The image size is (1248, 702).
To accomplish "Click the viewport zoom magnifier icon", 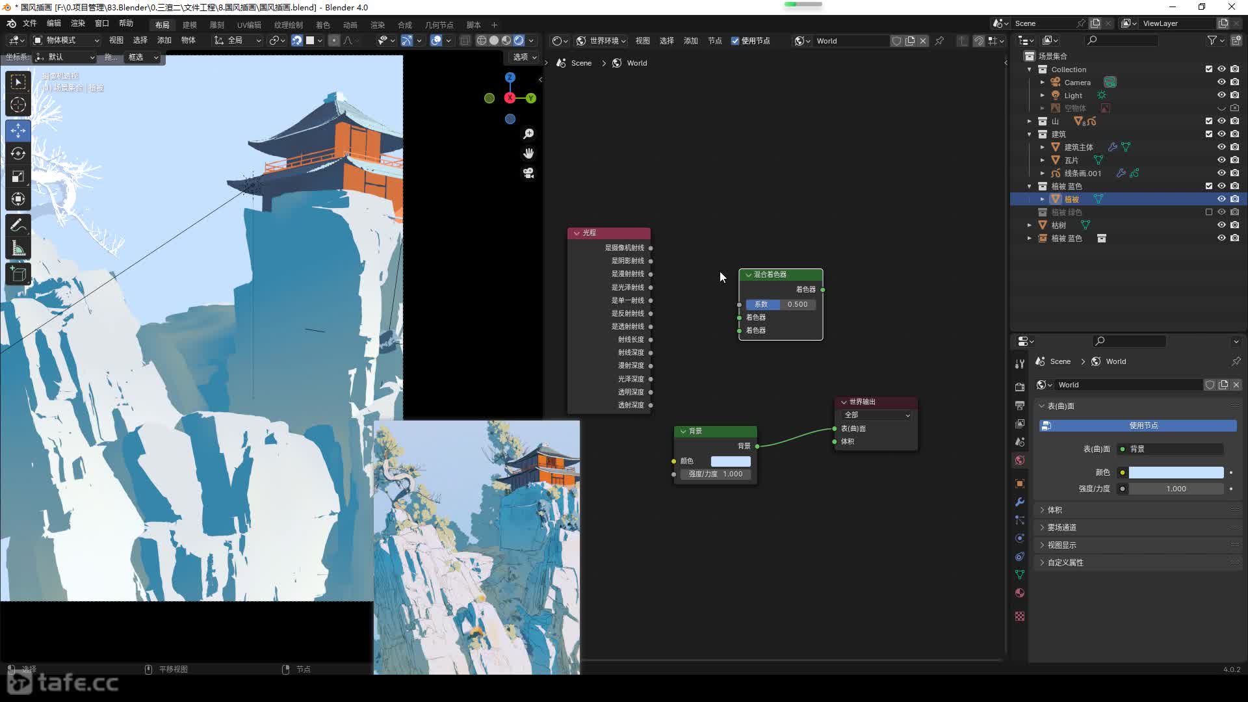I will point(528,134).
